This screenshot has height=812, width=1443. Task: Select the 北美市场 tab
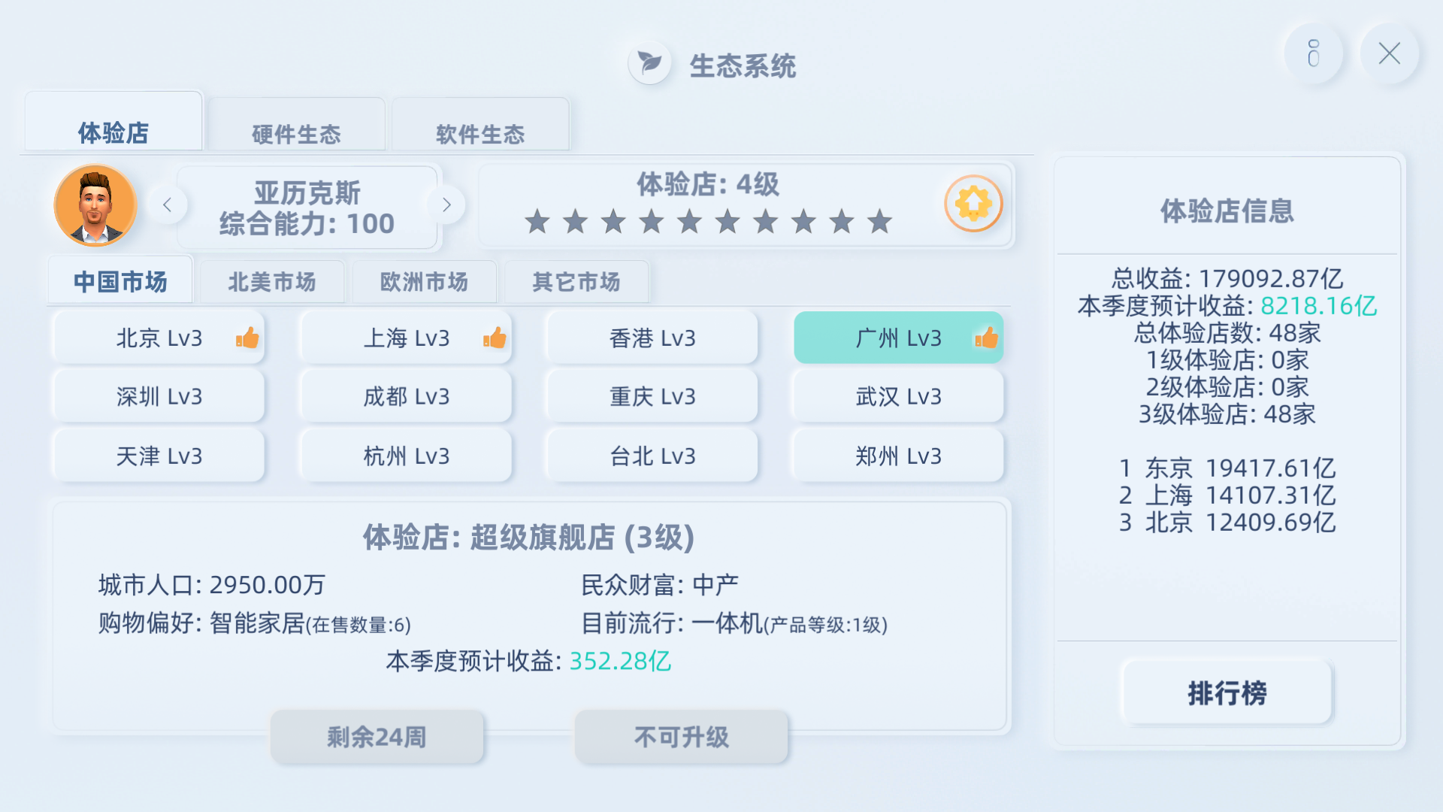[x=272, y=282]
